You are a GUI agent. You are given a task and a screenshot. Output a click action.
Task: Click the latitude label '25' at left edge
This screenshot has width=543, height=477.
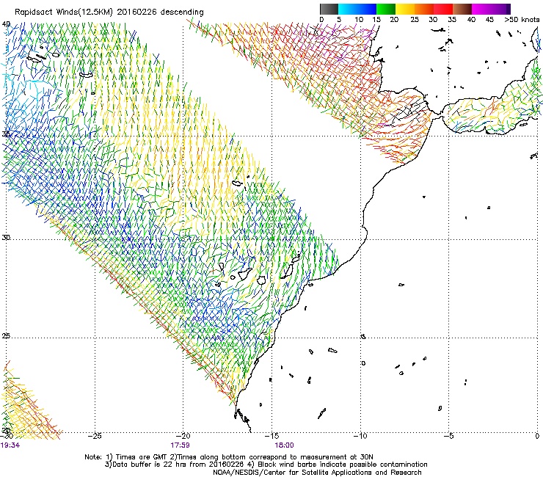point(6,336)
